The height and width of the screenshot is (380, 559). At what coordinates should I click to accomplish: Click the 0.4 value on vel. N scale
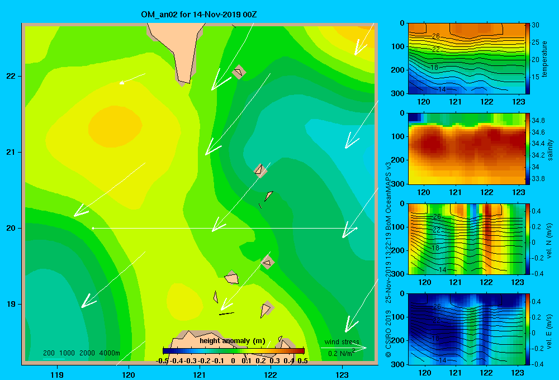[x=536, y=211]
